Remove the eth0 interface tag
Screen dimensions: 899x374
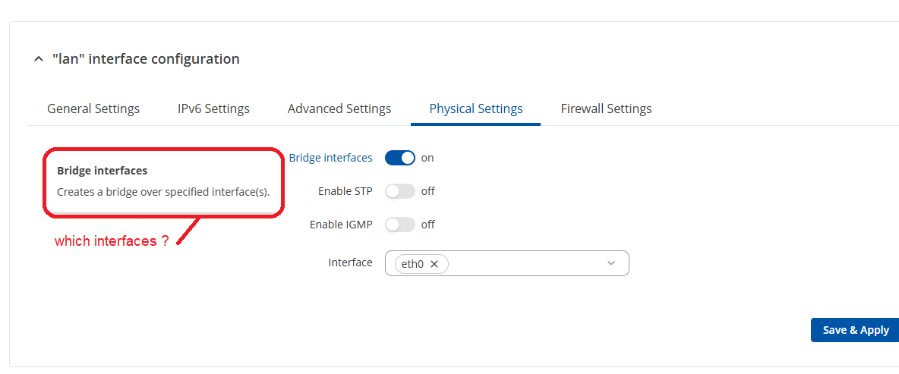434,264
